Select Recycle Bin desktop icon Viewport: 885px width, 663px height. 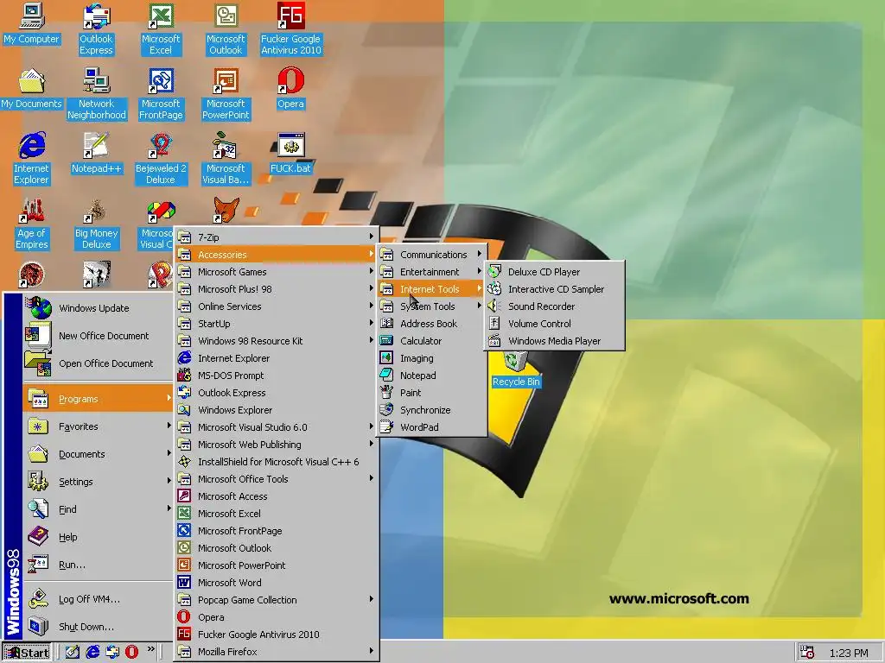pos(516,370)
